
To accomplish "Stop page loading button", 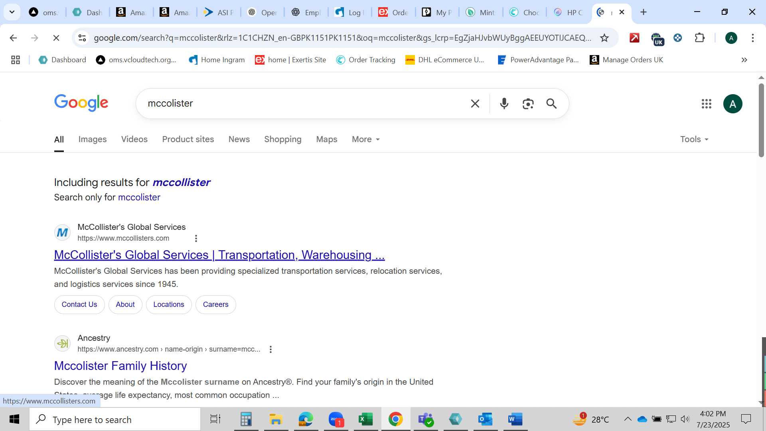I will pyautogui.click(x=56, y=38).
